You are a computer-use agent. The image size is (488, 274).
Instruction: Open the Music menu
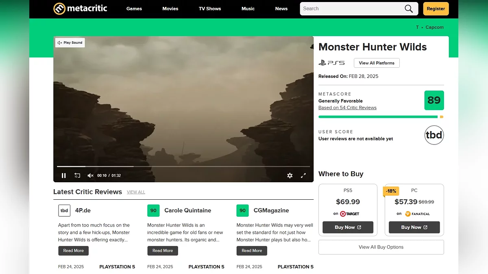tap(248, 9)
